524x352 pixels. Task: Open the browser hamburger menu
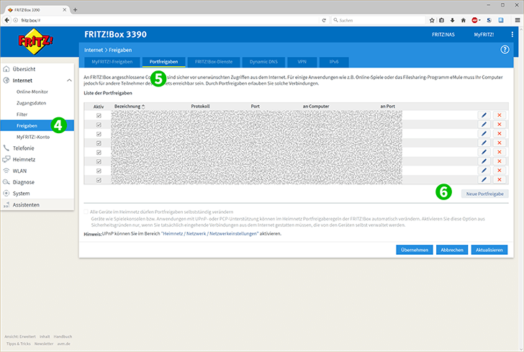pyautogui.click(x=518, y=20)
